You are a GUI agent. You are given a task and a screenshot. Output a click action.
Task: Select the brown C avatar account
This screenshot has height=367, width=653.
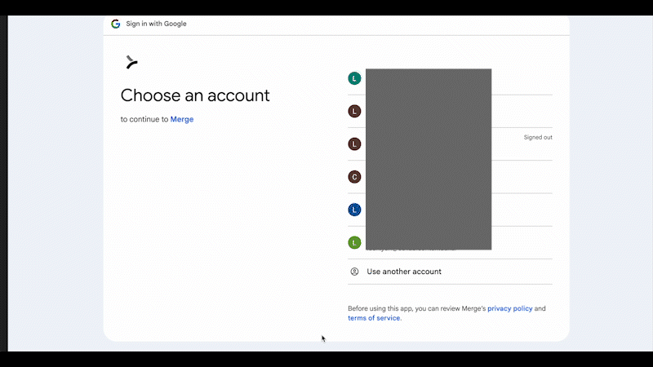354,177
